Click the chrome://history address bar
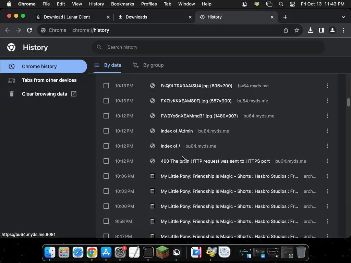351x263 pixels. point(170,30)
